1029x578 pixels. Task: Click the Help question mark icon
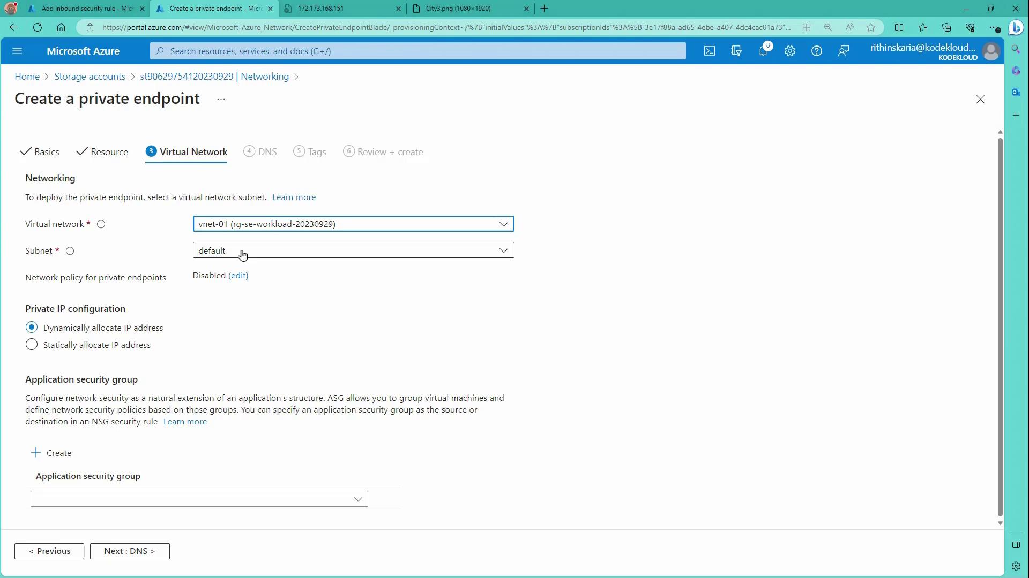pos(816,51)
